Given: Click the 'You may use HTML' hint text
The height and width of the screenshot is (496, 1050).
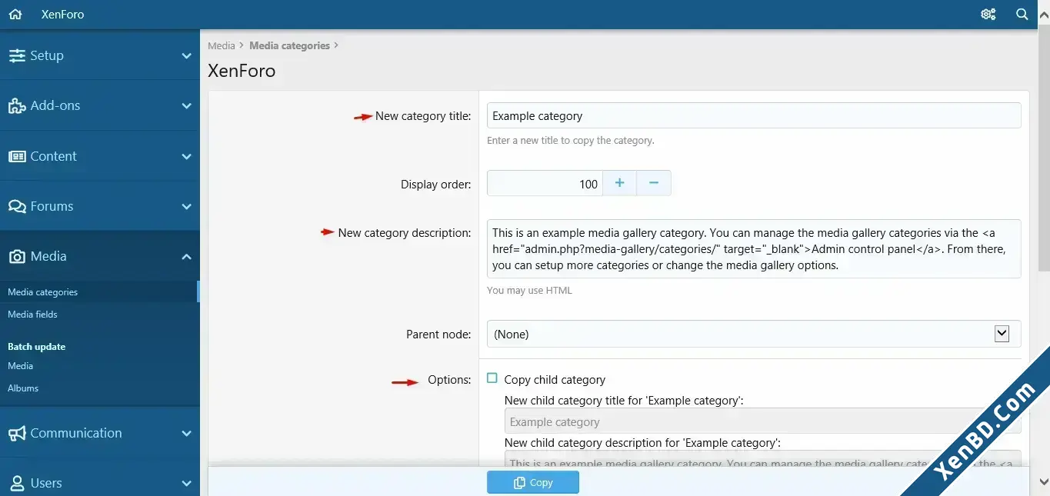Looking at the screenshot, I should click(529, 291).
